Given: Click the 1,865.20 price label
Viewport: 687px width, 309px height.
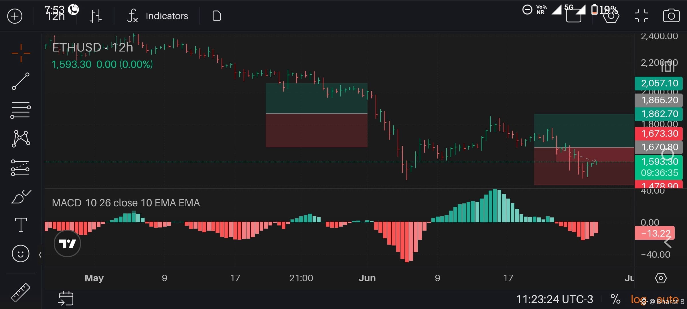Looking at the screenshot, I should pos(659,100).
